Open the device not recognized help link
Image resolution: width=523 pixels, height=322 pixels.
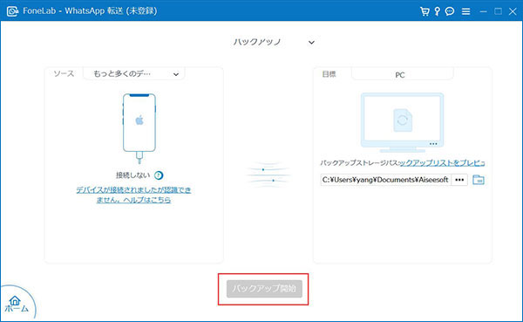(x=133, y=195)
